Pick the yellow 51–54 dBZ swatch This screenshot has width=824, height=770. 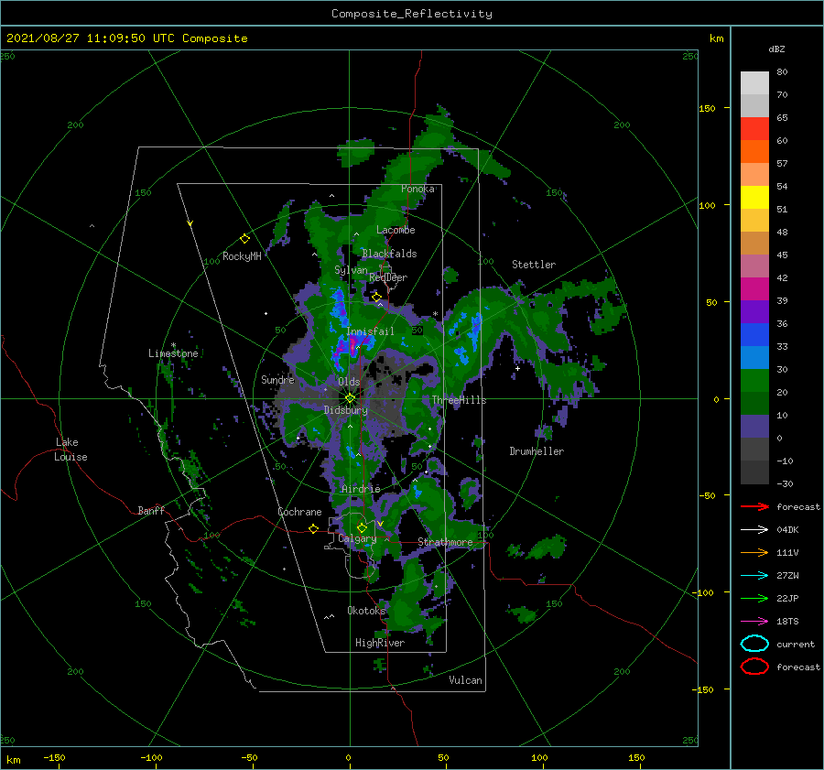point(754,198)
